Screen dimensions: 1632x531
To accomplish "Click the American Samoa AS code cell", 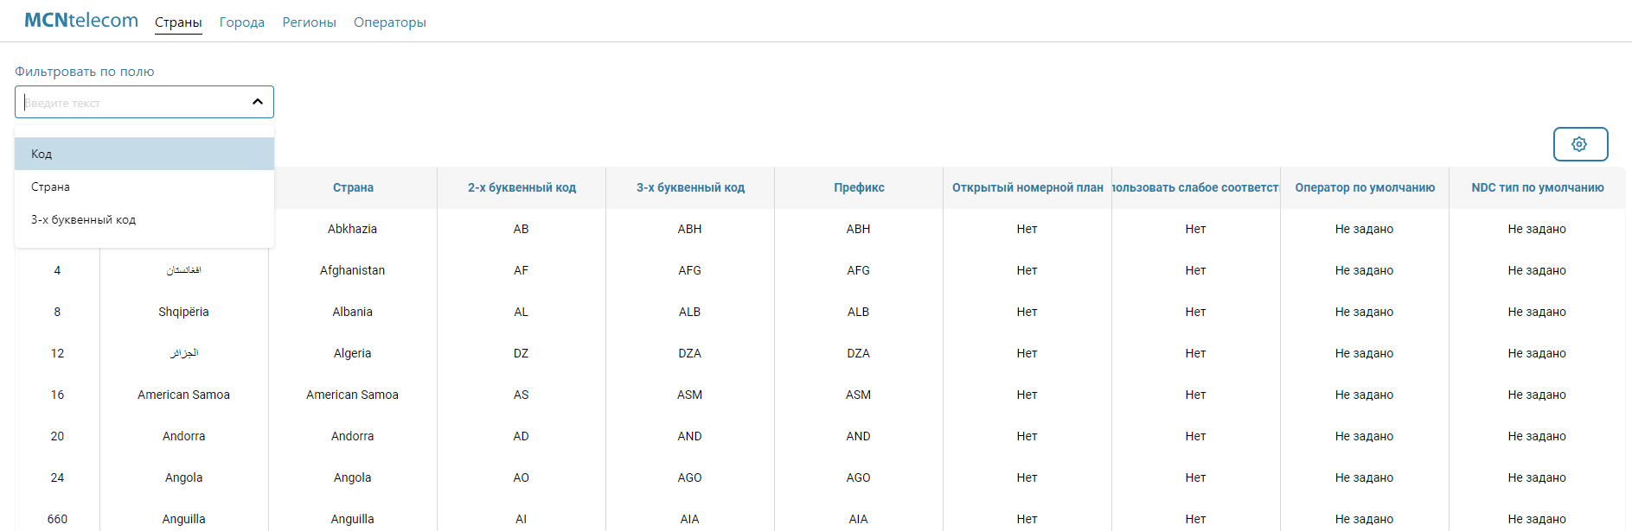I will (x=521, y=395).
